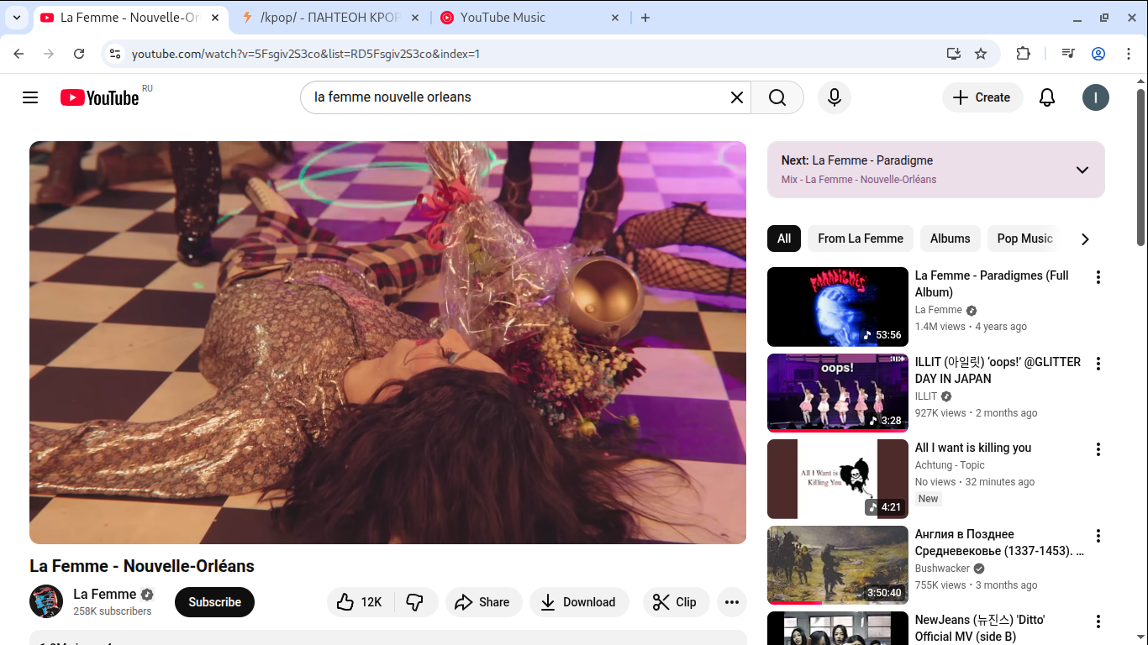Expand the Next: La Femme - Paradigme mix

pyautogui.click(x=1082, y=170)
